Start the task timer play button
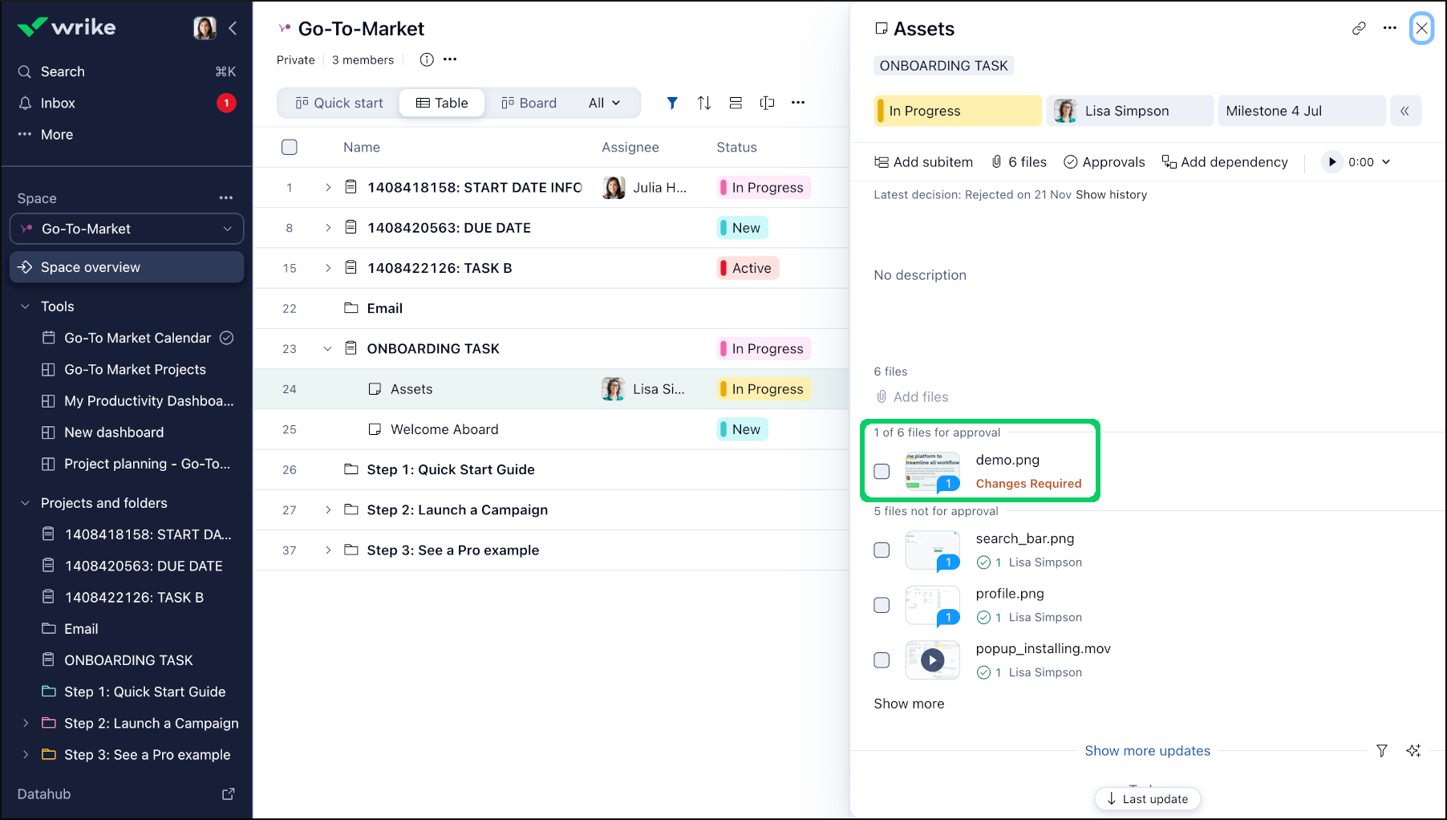1447x820 pixels. (1331, 162)
